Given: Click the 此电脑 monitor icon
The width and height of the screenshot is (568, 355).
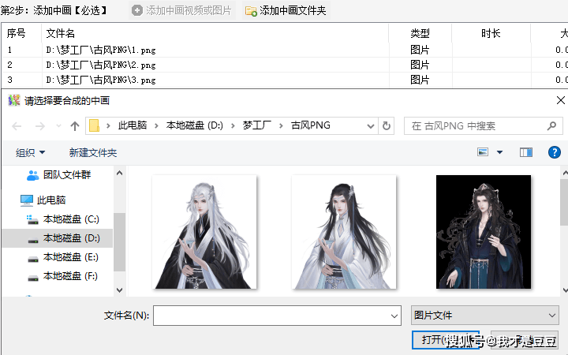Looking at the screenshot, I should [x=27, y=200].
